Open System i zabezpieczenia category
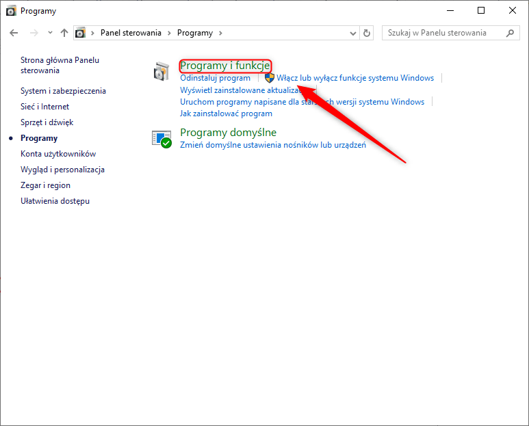The image size is (529, 426). click(x=63, y=91)
